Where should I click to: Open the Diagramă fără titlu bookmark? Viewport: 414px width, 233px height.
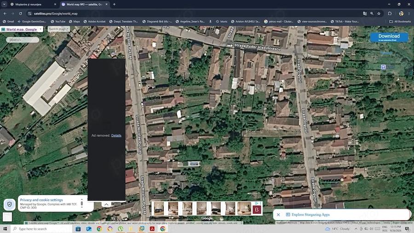pyautogui.click(x=157, y=21)
